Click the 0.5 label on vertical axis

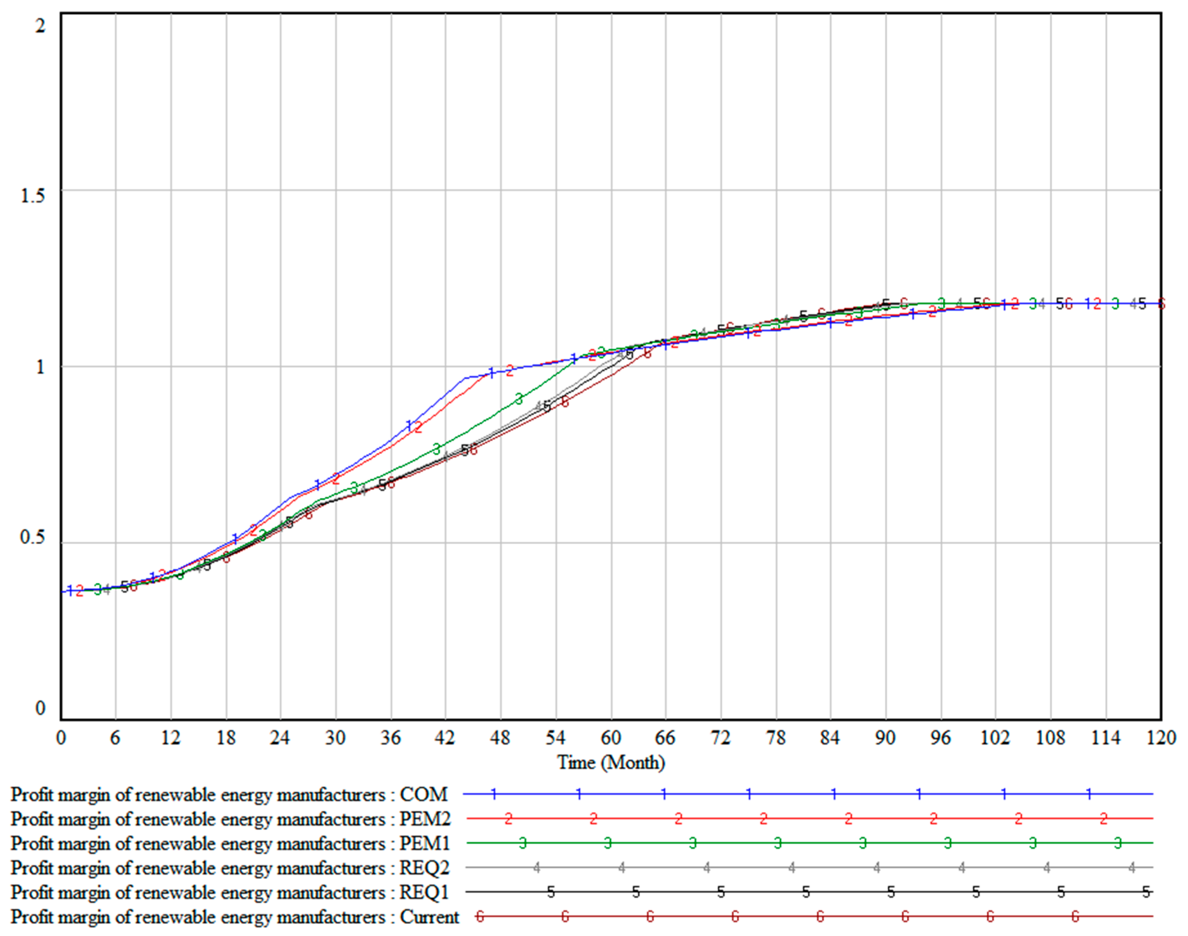[32, 537]
